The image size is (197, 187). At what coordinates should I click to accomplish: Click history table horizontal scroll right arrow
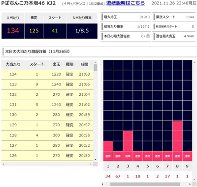tap(91, 164)
